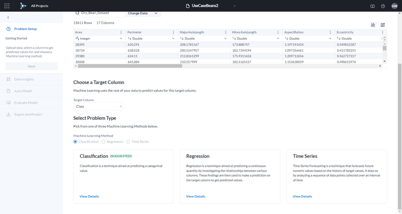Screen dimensions: 402x214
Task: Click Eccentricity cell 0.549812187
Action: point(346,44)
